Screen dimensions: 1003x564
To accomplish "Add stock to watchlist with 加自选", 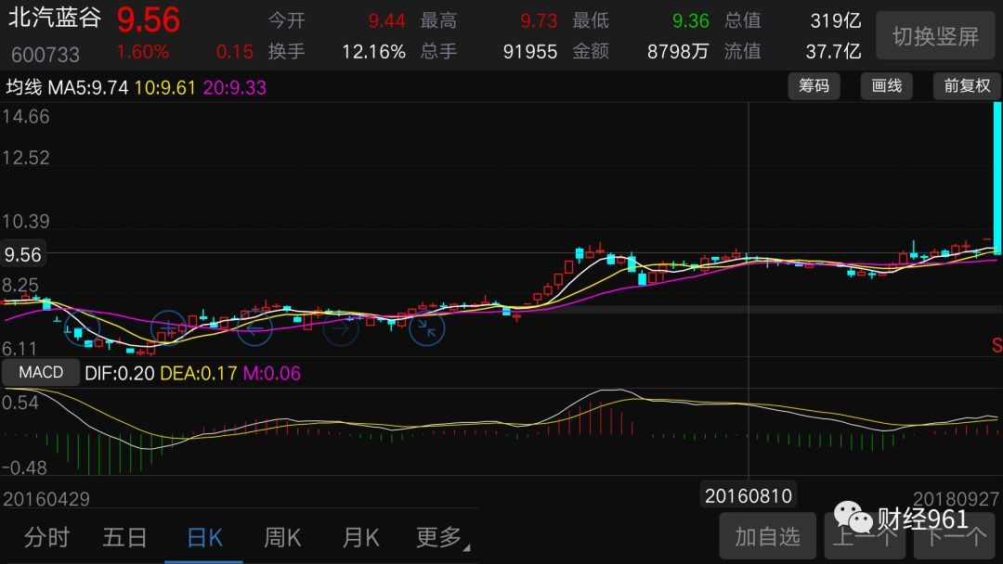I will pos(768,536).
